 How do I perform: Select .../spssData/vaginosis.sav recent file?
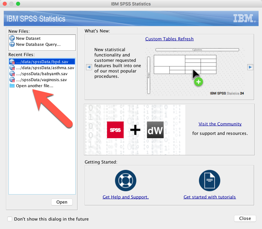42,80
